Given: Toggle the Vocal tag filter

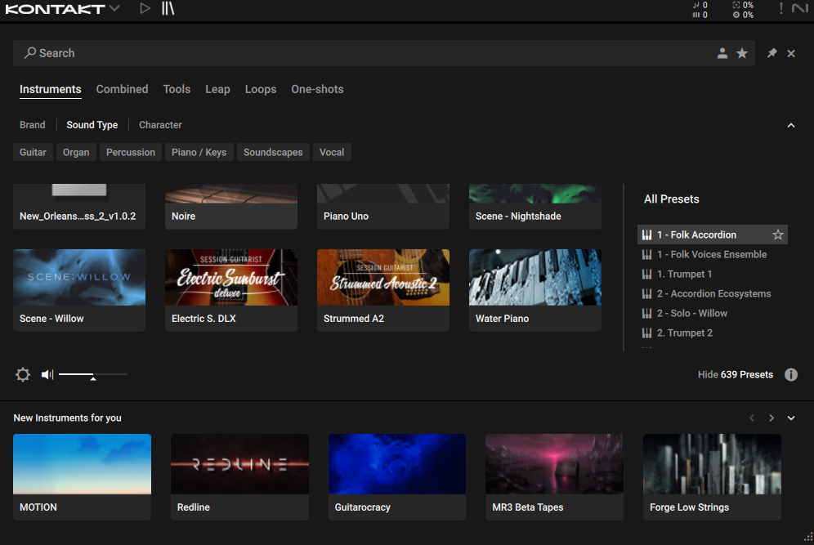Looking at the screenshot, I should [332, 152].
